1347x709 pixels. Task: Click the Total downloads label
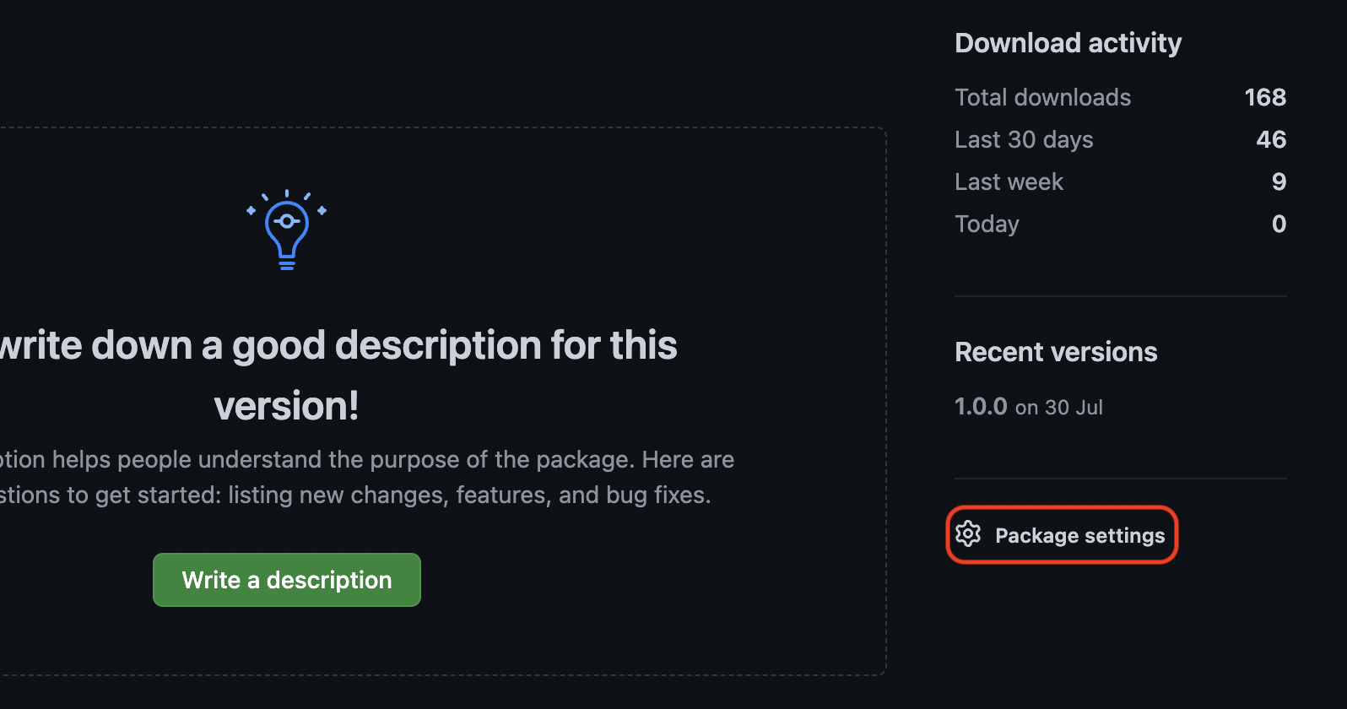(x=1042, y=97)
